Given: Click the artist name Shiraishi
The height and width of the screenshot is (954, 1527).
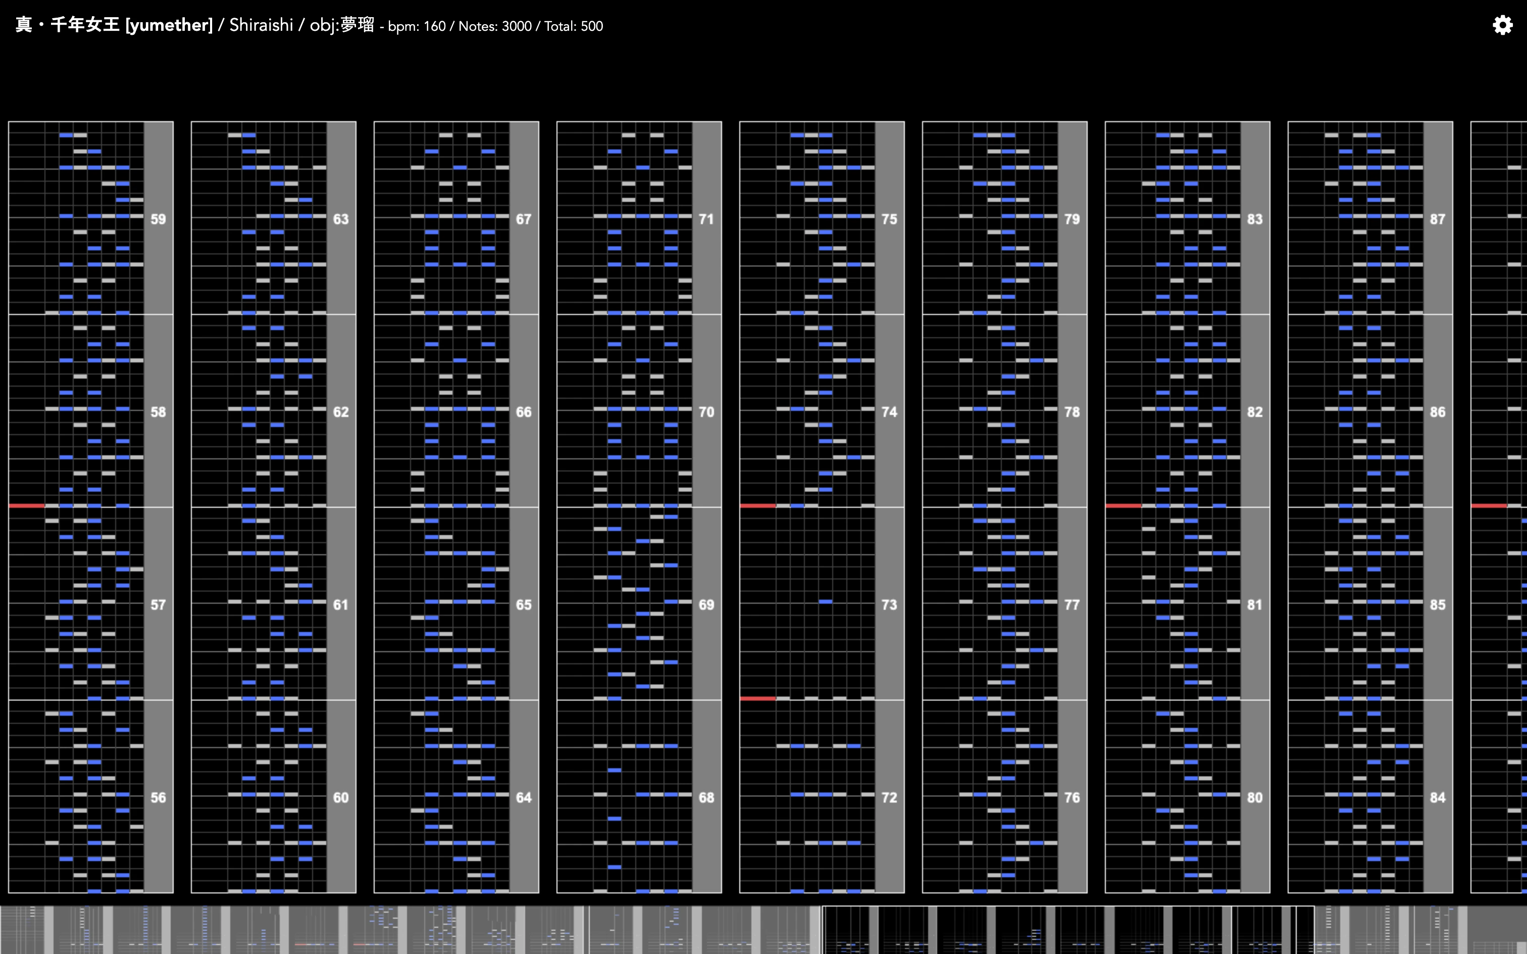Looking at the screenshot, I should pyautogui.click(x=261, y=25).
